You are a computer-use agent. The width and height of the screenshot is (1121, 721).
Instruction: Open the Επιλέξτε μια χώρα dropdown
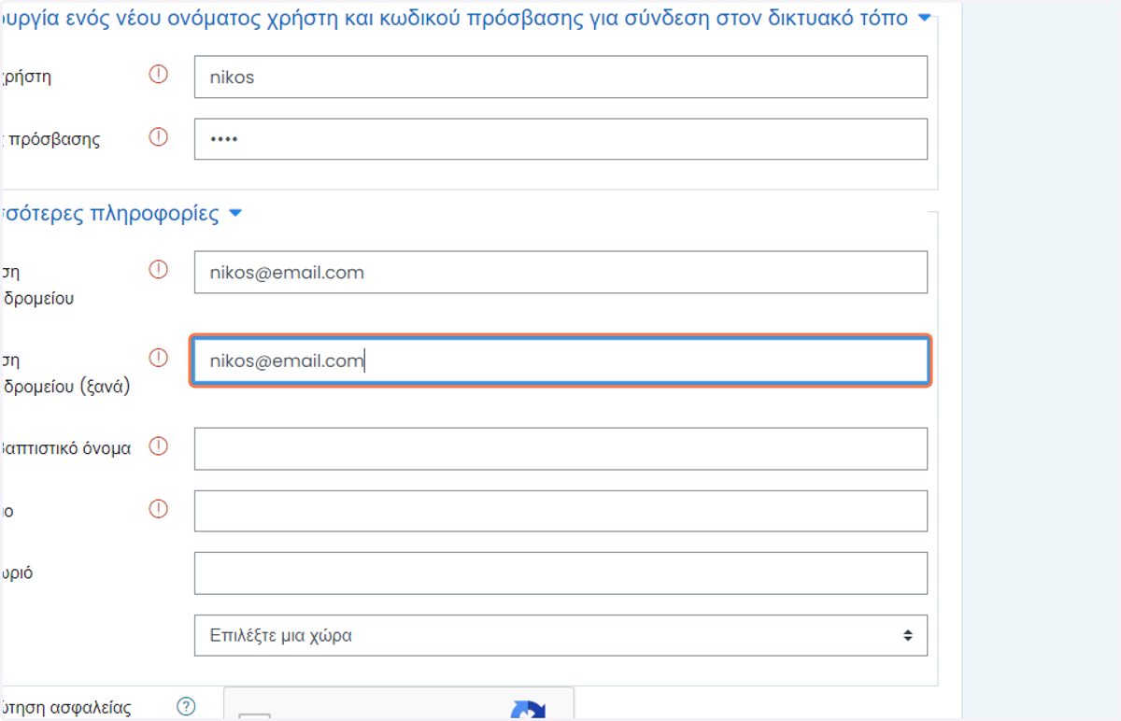pos(560,635)
